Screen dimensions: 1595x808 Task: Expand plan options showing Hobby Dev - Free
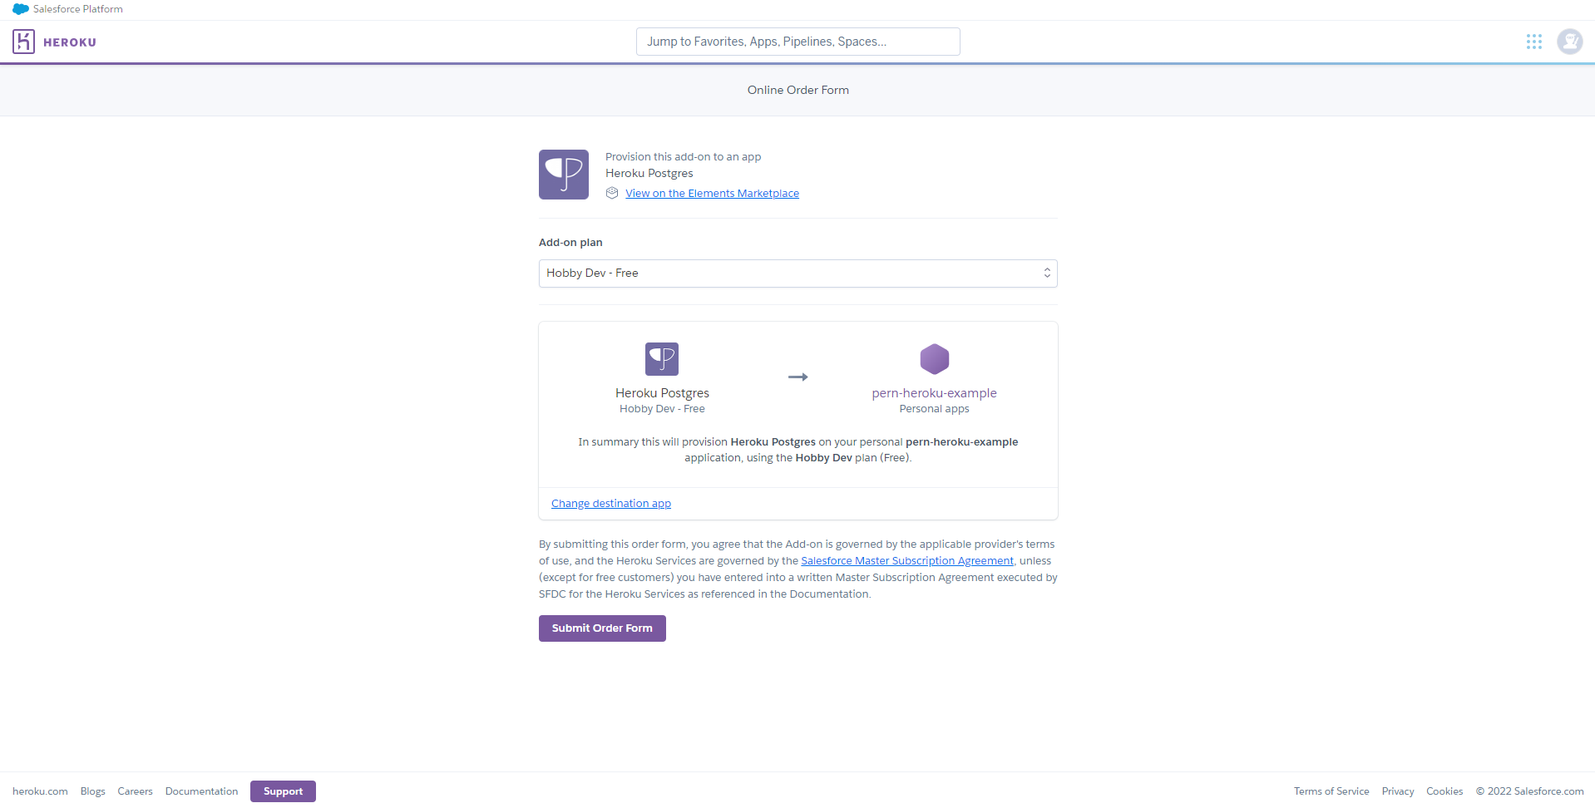point(797,273)
